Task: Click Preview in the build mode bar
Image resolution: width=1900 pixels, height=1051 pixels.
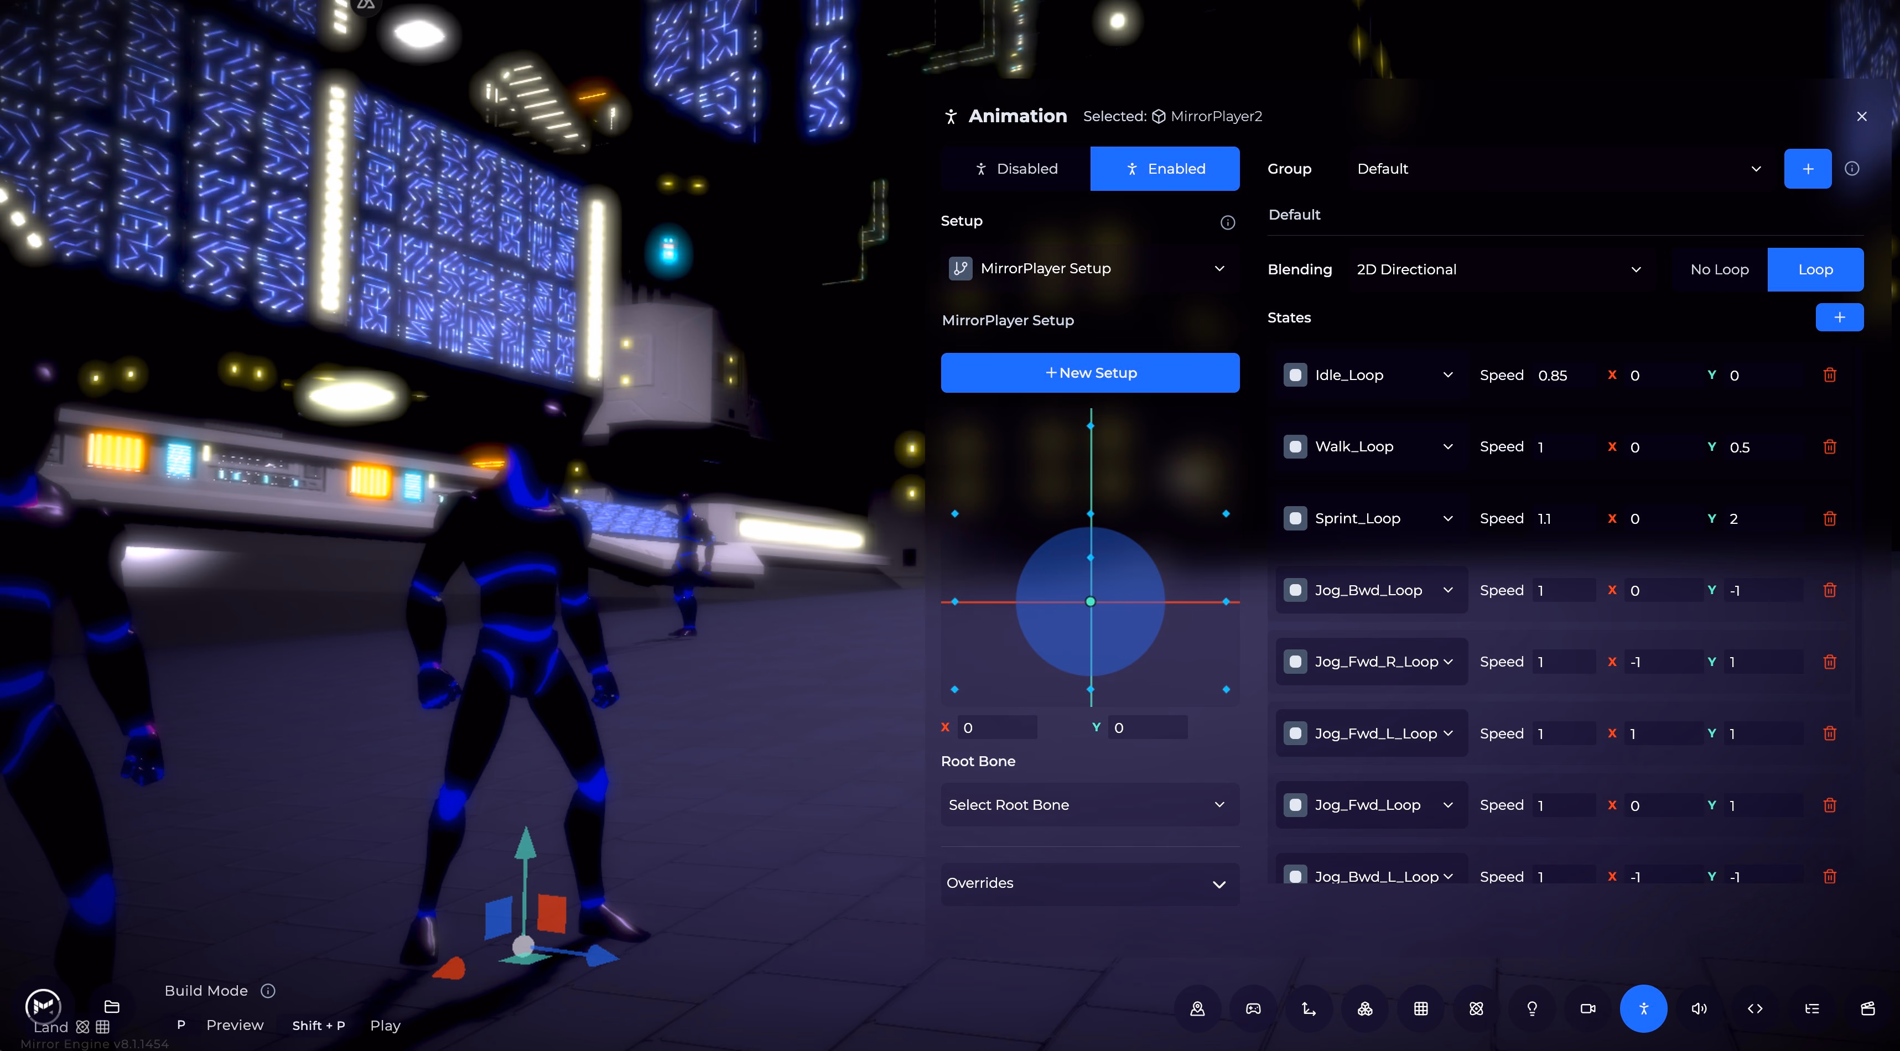Action: (235, 1025)
